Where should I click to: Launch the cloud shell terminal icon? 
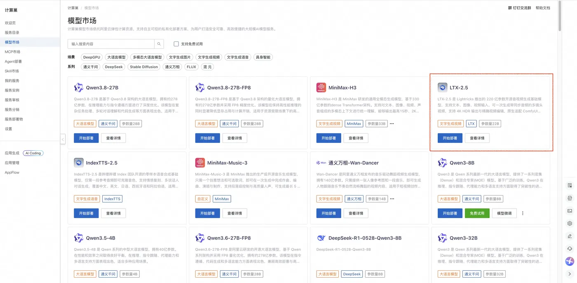pyautogui.click(x=570, y=211)
